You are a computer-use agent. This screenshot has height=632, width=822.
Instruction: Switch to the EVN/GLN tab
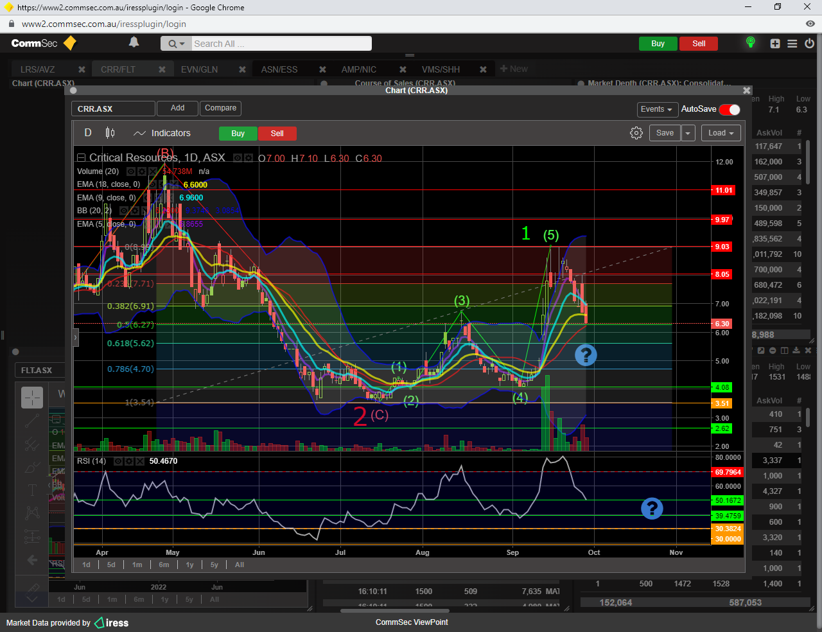pos(199,69)
